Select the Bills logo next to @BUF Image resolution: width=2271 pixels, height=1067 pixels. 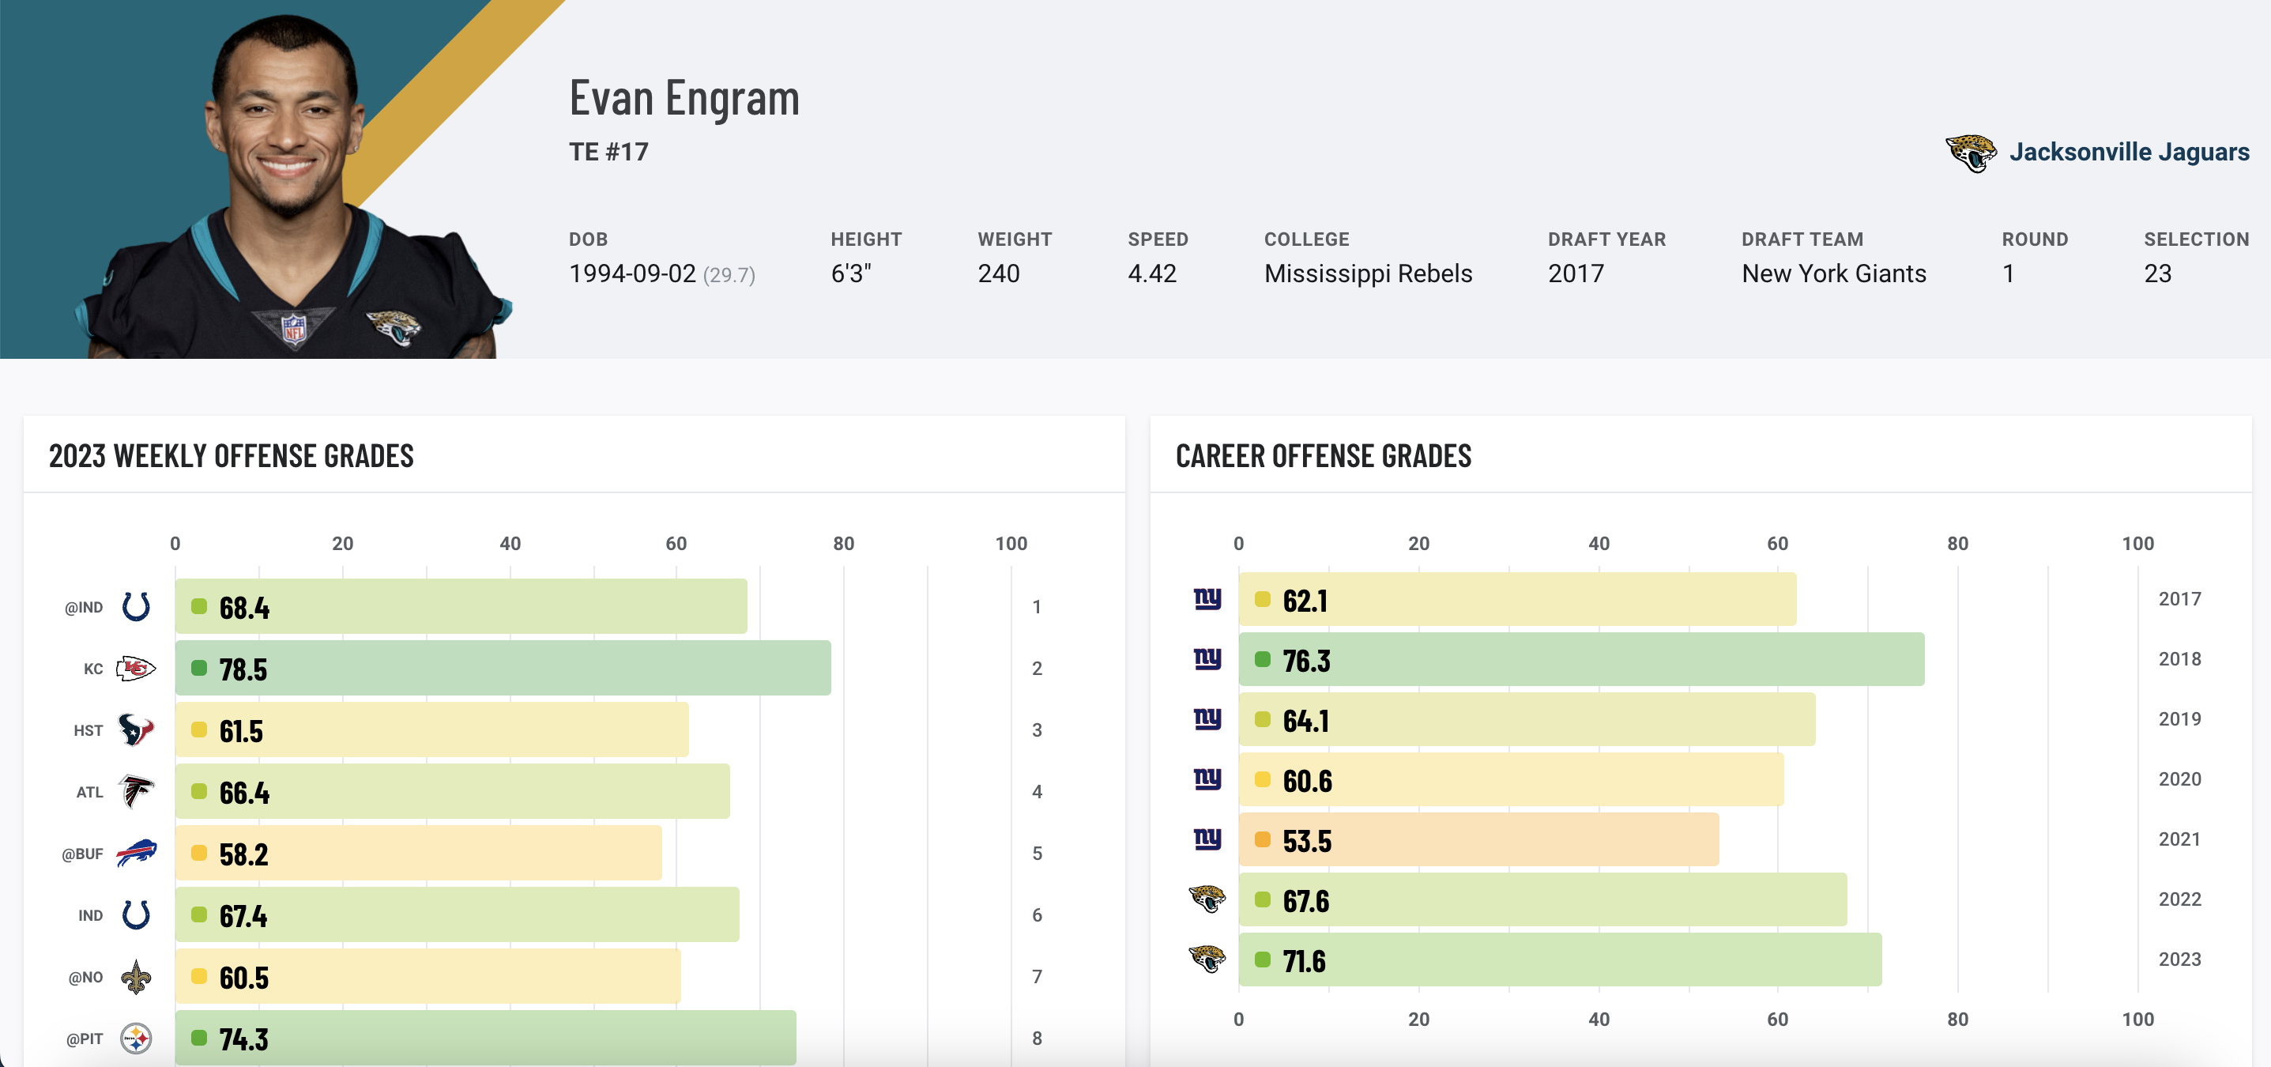click(136, 853)
